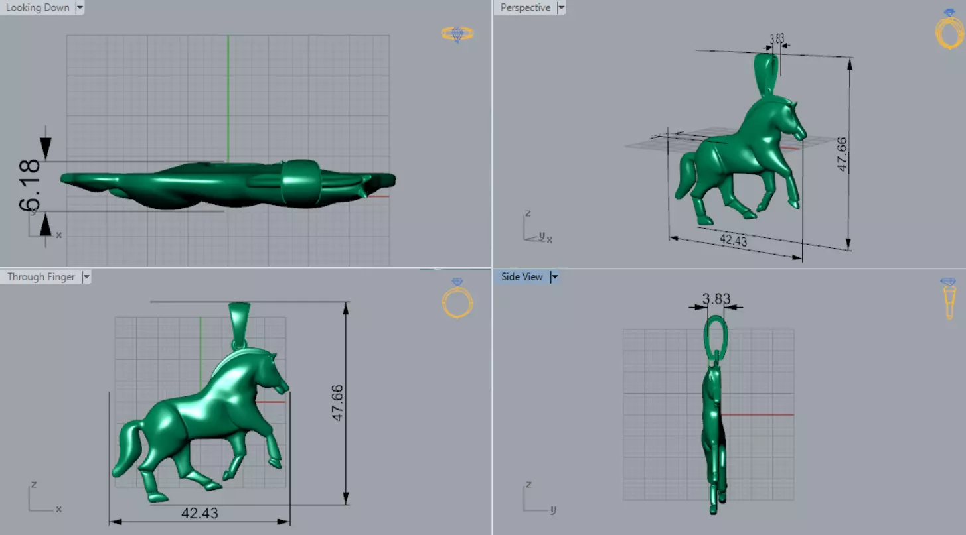Select the 3.83 bail dimension in Side View
966x535 pixels.
click(716, 299)
